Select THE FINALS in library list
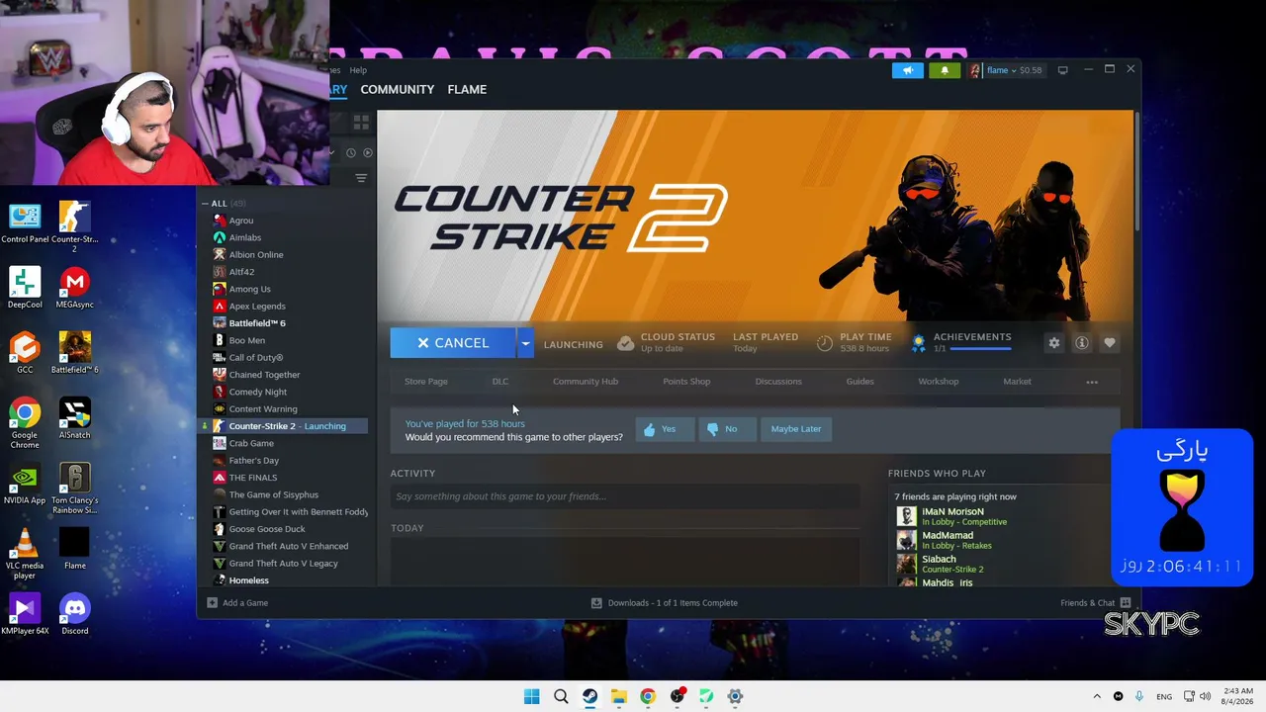 coord(253,478)
